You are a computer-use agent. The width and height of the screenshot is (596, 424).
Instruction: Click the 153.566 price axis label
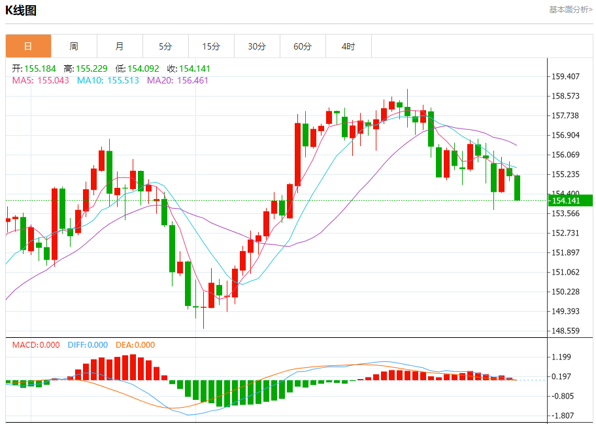[565, 213]
